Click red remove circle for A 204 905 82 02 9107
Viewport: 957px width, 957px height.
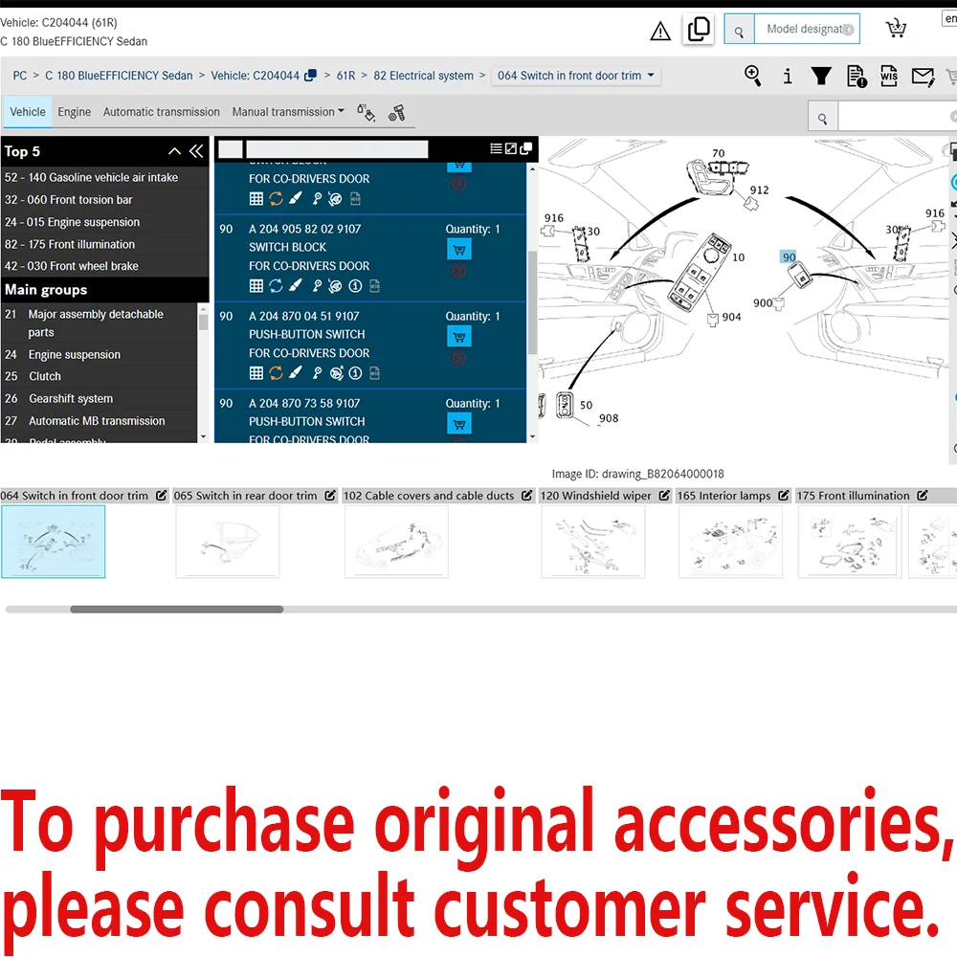(458, 271)
